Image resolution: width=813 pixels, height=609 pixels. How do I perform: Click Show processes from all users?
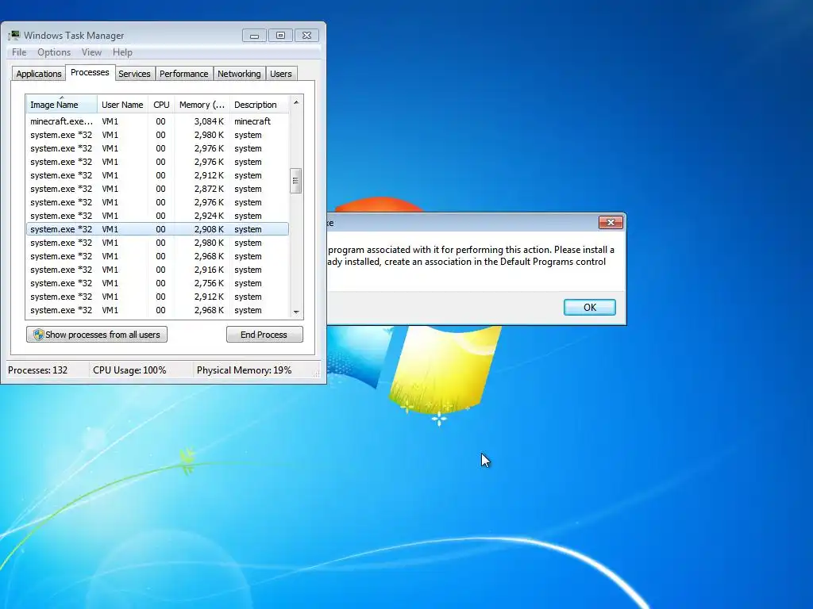(x=97, y=335)
